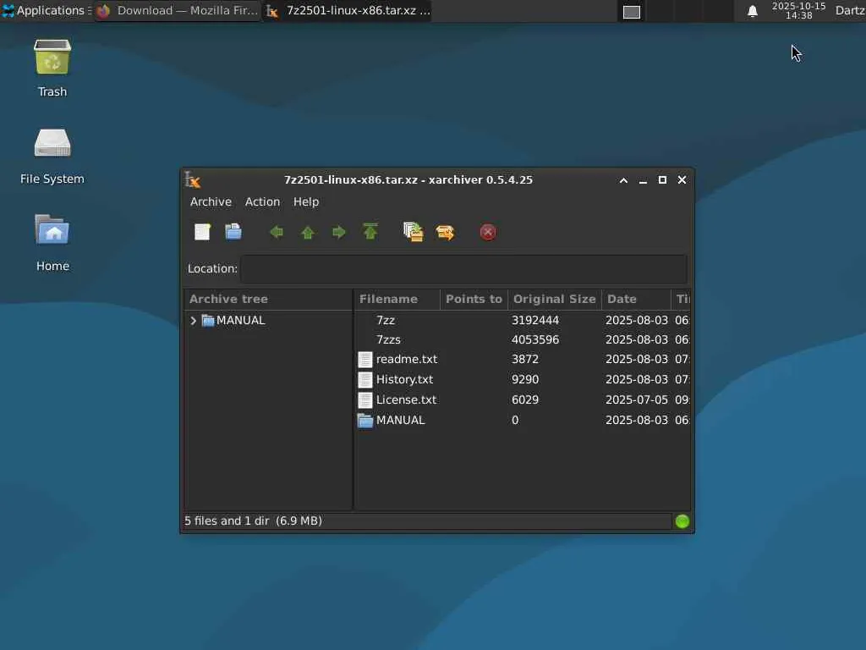Open the Applications menu in the top panel
The height and width of the screenshot is (650, 866).
pyautogui.click(x=47, y=10)
